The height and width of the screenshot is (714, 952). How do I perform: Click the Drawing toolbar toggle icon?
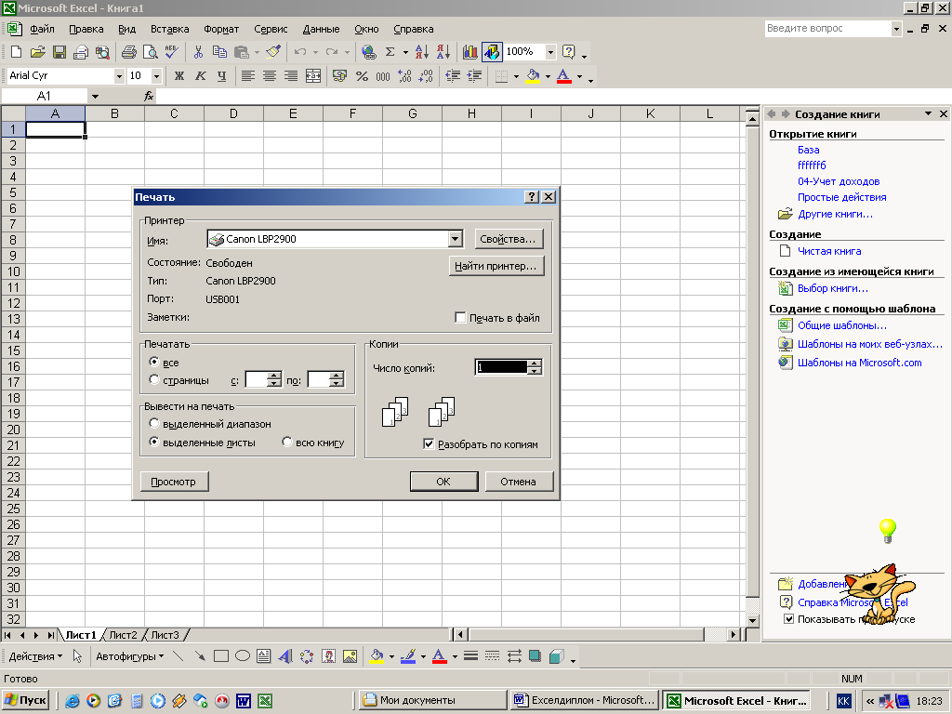[x=492, y=52]
